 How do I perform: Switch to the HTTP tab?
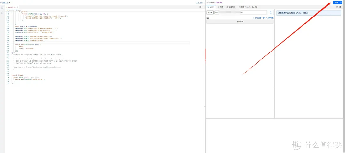point(211,7)
